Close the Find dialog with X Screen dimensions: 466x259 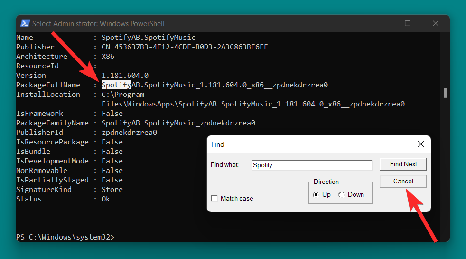point(420,144)
